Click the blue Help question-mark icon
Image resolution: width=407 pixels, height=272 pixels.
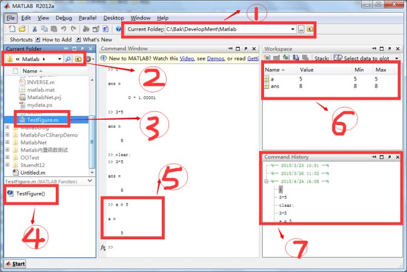[118, 29]
